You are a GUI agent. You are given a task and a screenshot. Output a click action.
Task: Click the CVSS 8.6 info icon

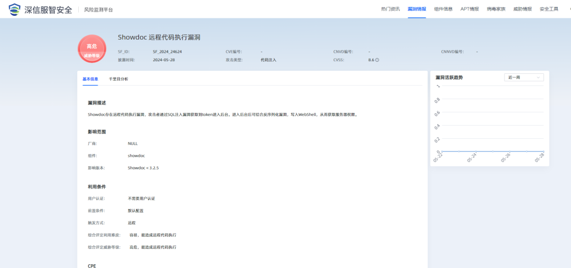click(x=377, y=60)
